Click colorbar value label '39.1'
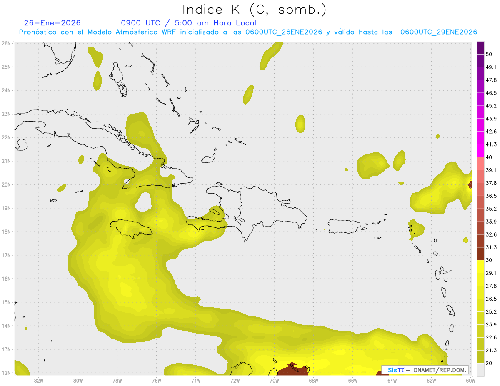The height and width of the screenshot is (386, 500). point(491,170)
